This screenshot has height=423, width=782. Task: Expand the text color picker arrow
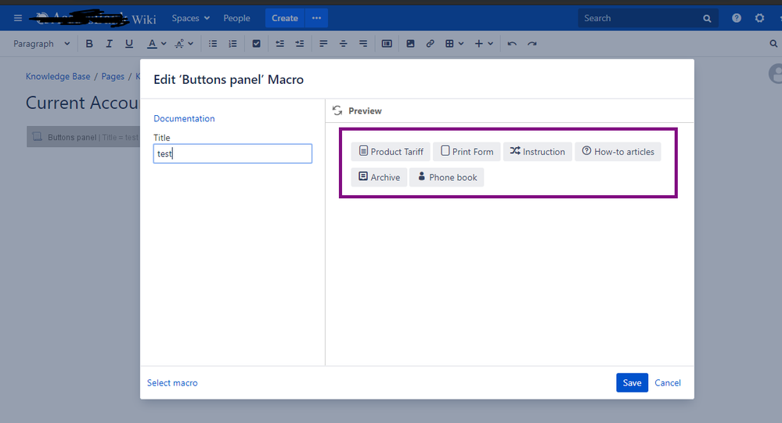(x=164, y=44)
